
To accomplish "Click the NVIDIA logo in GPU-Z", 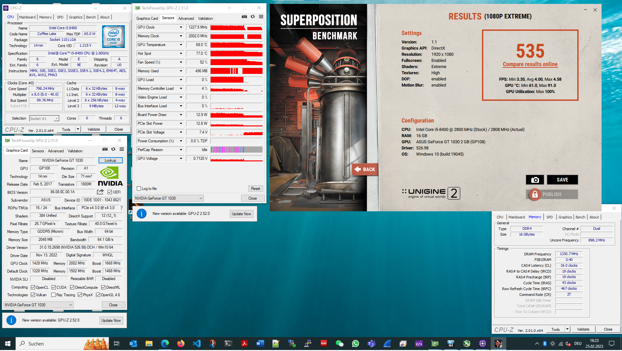I will (x=110, y=177).
